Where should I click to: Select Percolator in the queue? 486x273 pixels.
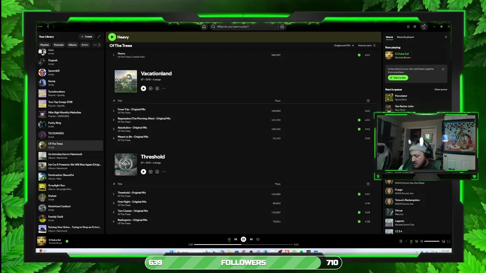tap(416, 97)
